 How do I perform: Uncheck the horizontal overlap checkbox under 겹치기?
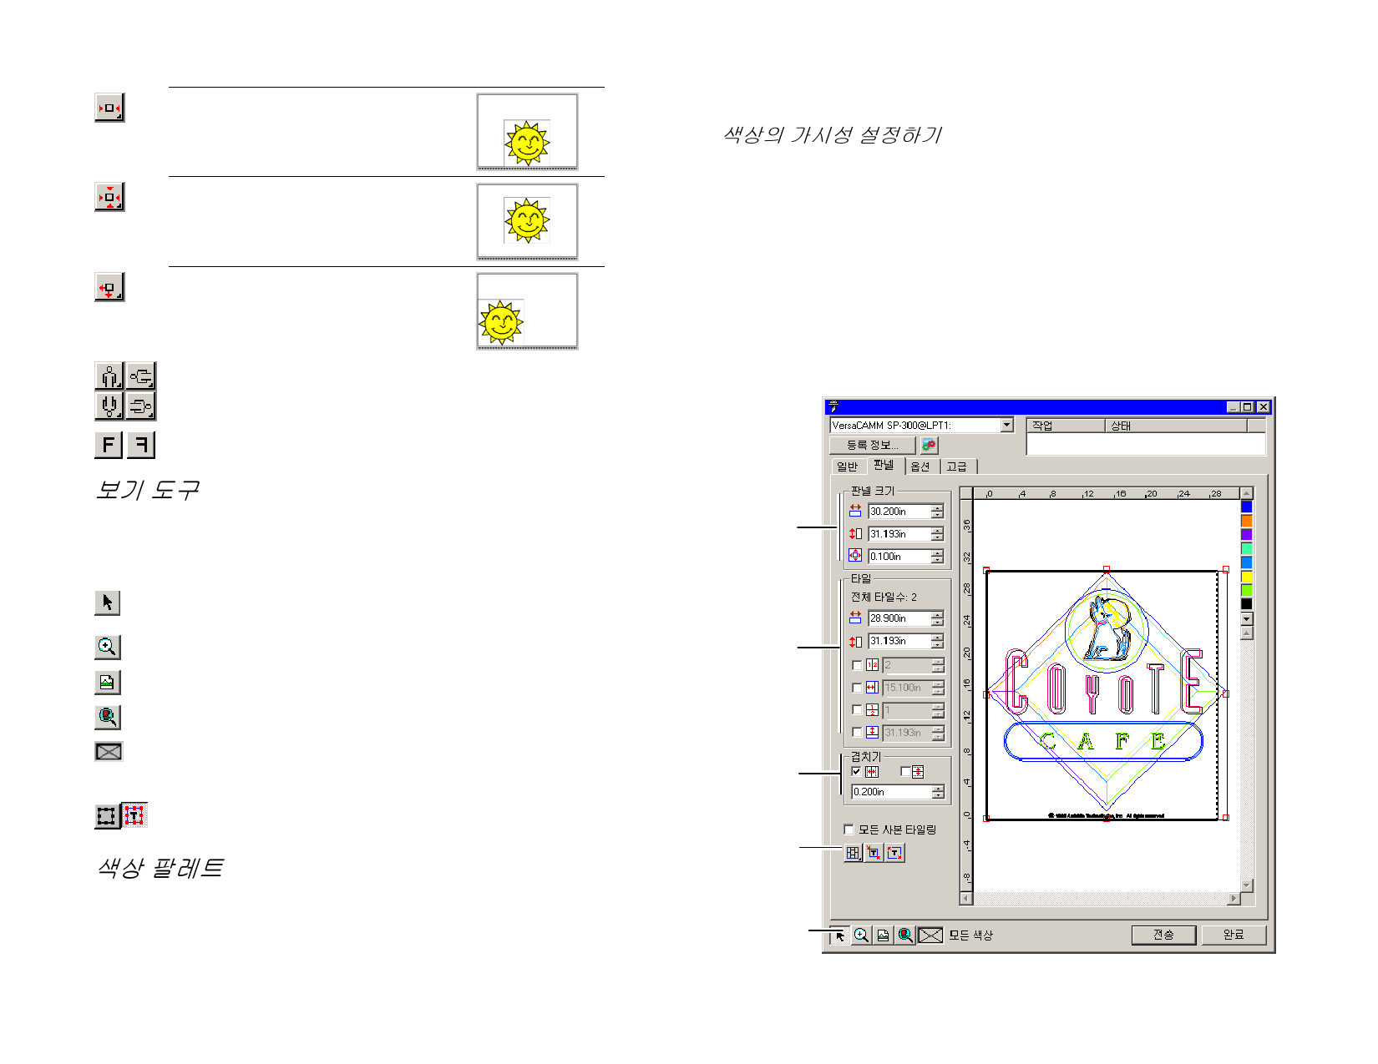pos(856,771)
